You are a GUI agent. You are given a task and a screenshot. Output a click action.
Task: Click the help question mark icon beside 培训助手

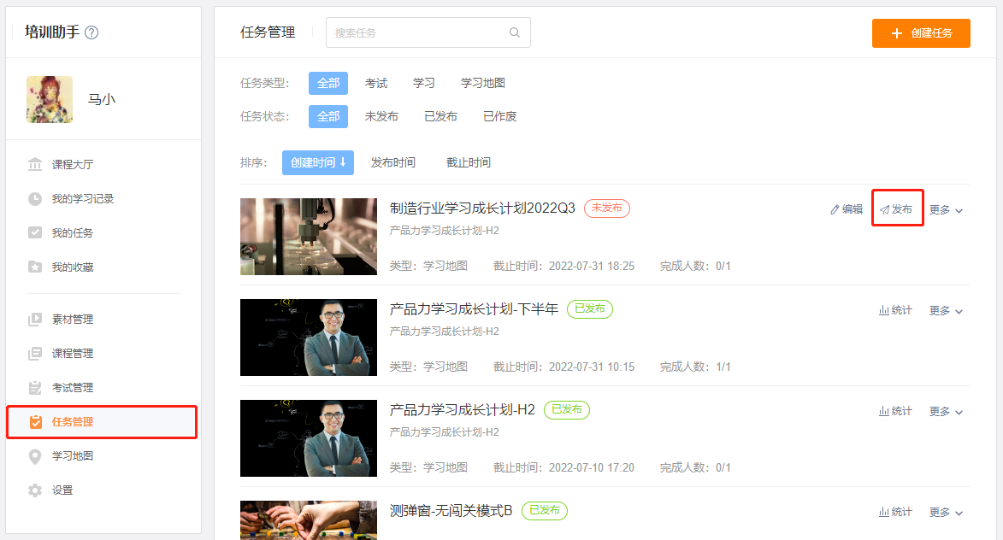click(91, 32)
